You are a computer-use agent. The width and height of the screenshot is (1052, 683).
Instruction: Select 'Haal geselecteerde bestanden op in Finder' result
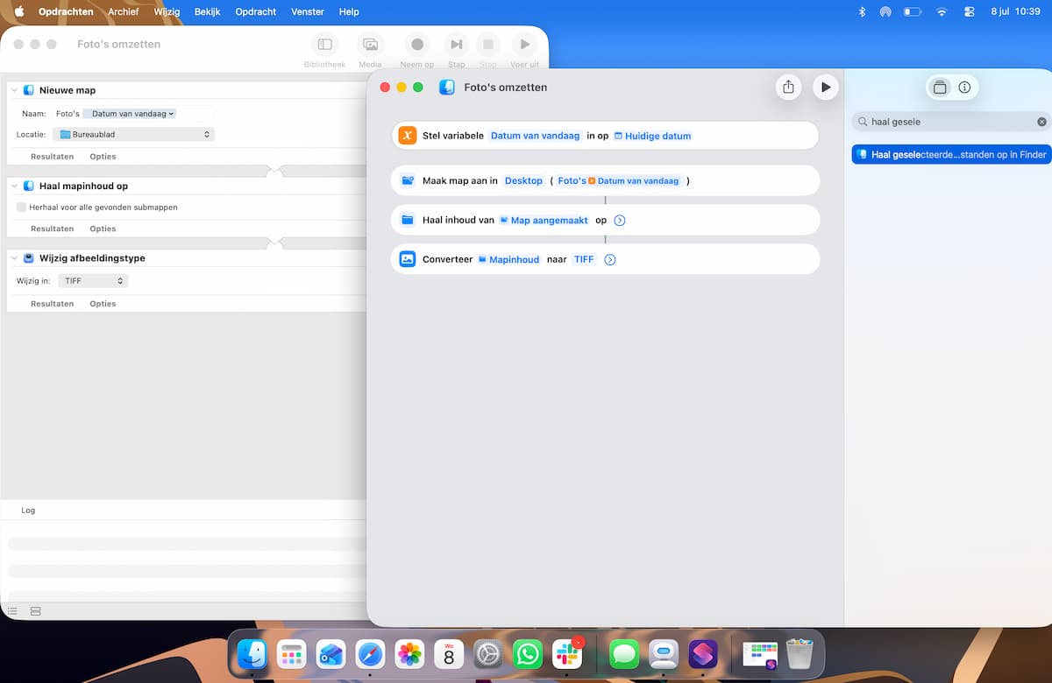click(951, 155)
